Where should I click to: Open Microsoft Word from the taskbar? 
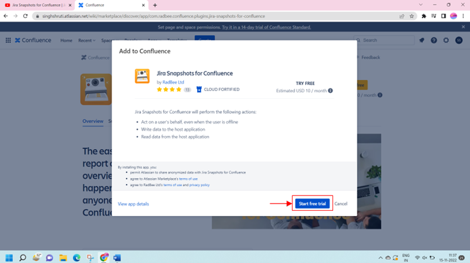coord(117,257)
